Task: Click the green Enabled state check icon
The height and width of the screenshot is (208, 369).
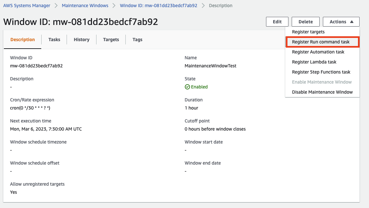Action: (x=187, y=87)
